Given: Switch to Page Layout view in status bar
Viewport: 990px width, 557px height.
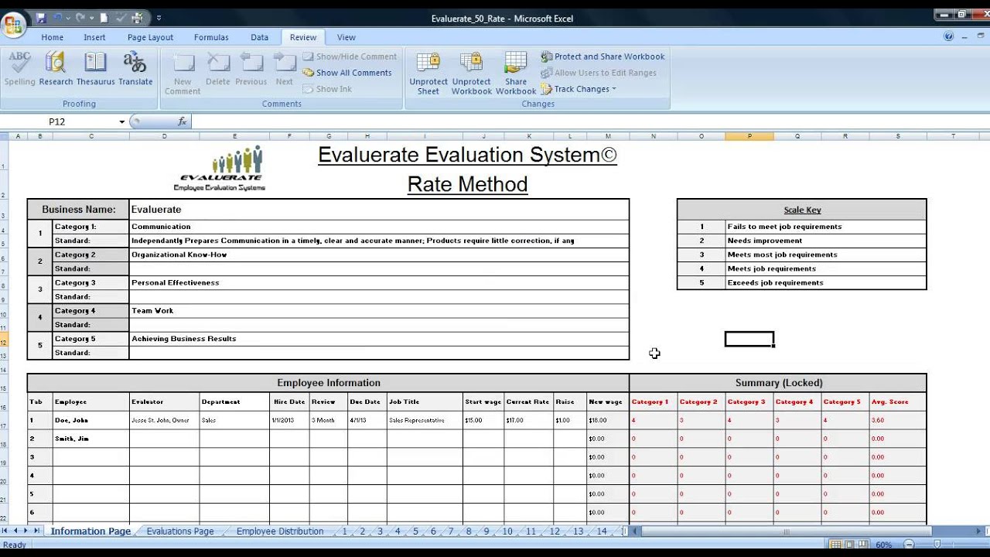Looking at the screenshot, I should pyautogui.click(x=848, y=545).
